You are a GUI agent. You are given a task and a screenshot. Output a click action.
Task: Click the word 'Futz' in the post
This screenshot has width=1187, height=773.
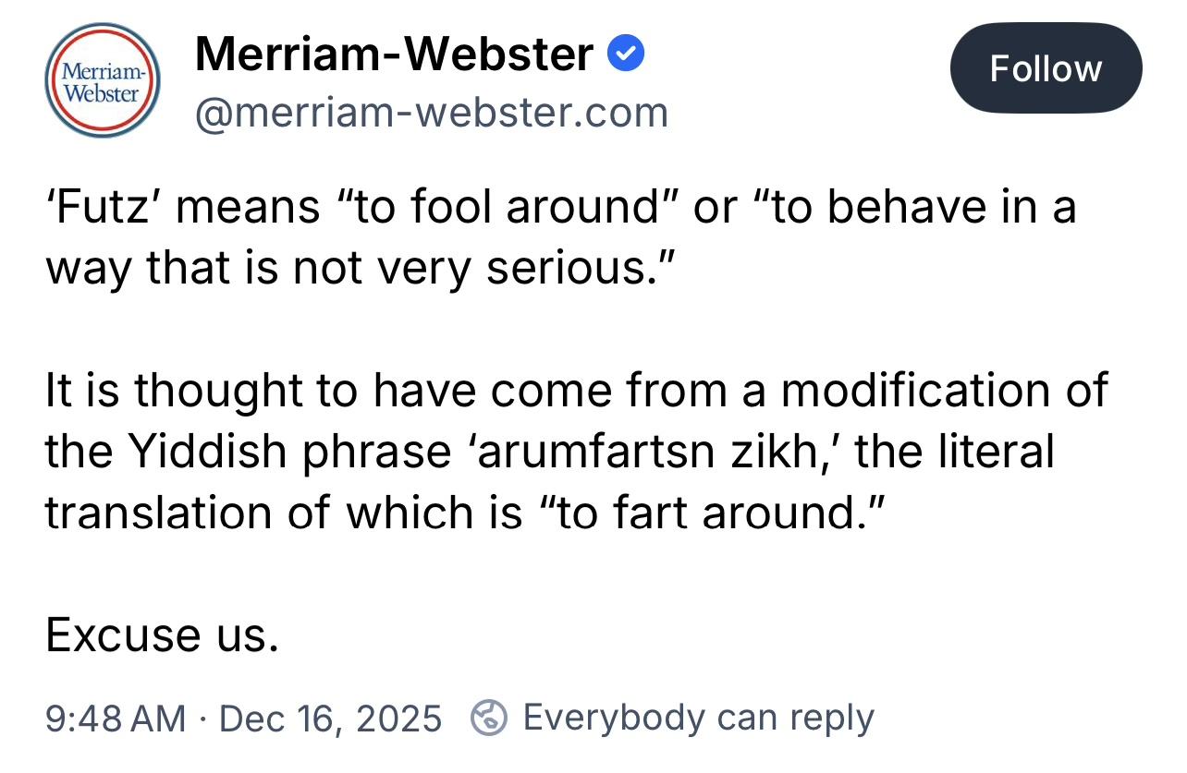click(x=98, y=207)
